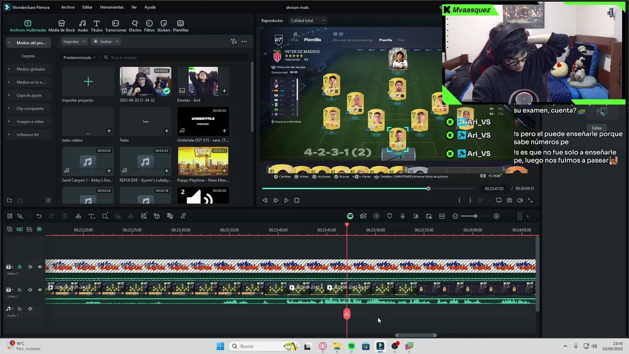Expand the Imagen a video item
The height and width of the screenshot is (354, 629).
point(30,121)
